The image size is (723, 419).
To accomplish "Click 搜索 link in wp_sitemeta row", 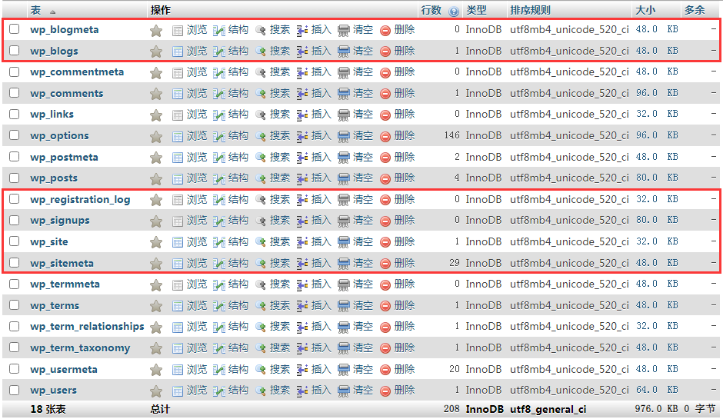I will (280, 263).
